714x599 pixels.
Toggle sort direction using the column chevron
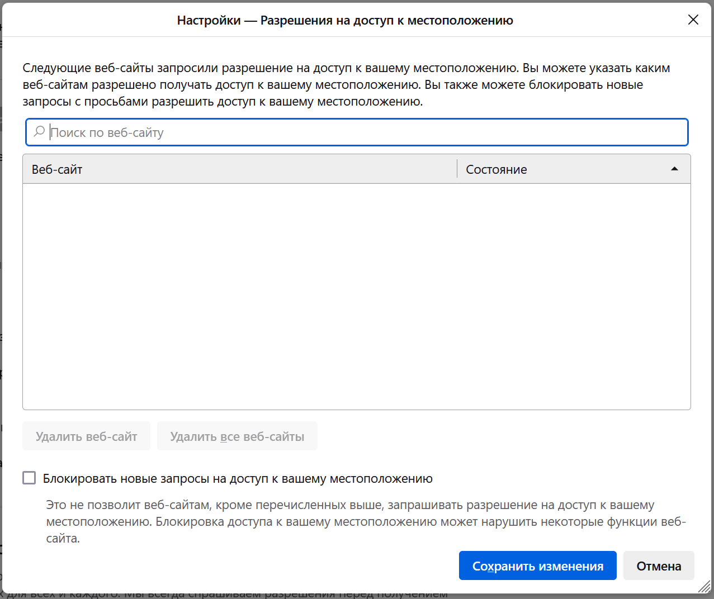674,168
